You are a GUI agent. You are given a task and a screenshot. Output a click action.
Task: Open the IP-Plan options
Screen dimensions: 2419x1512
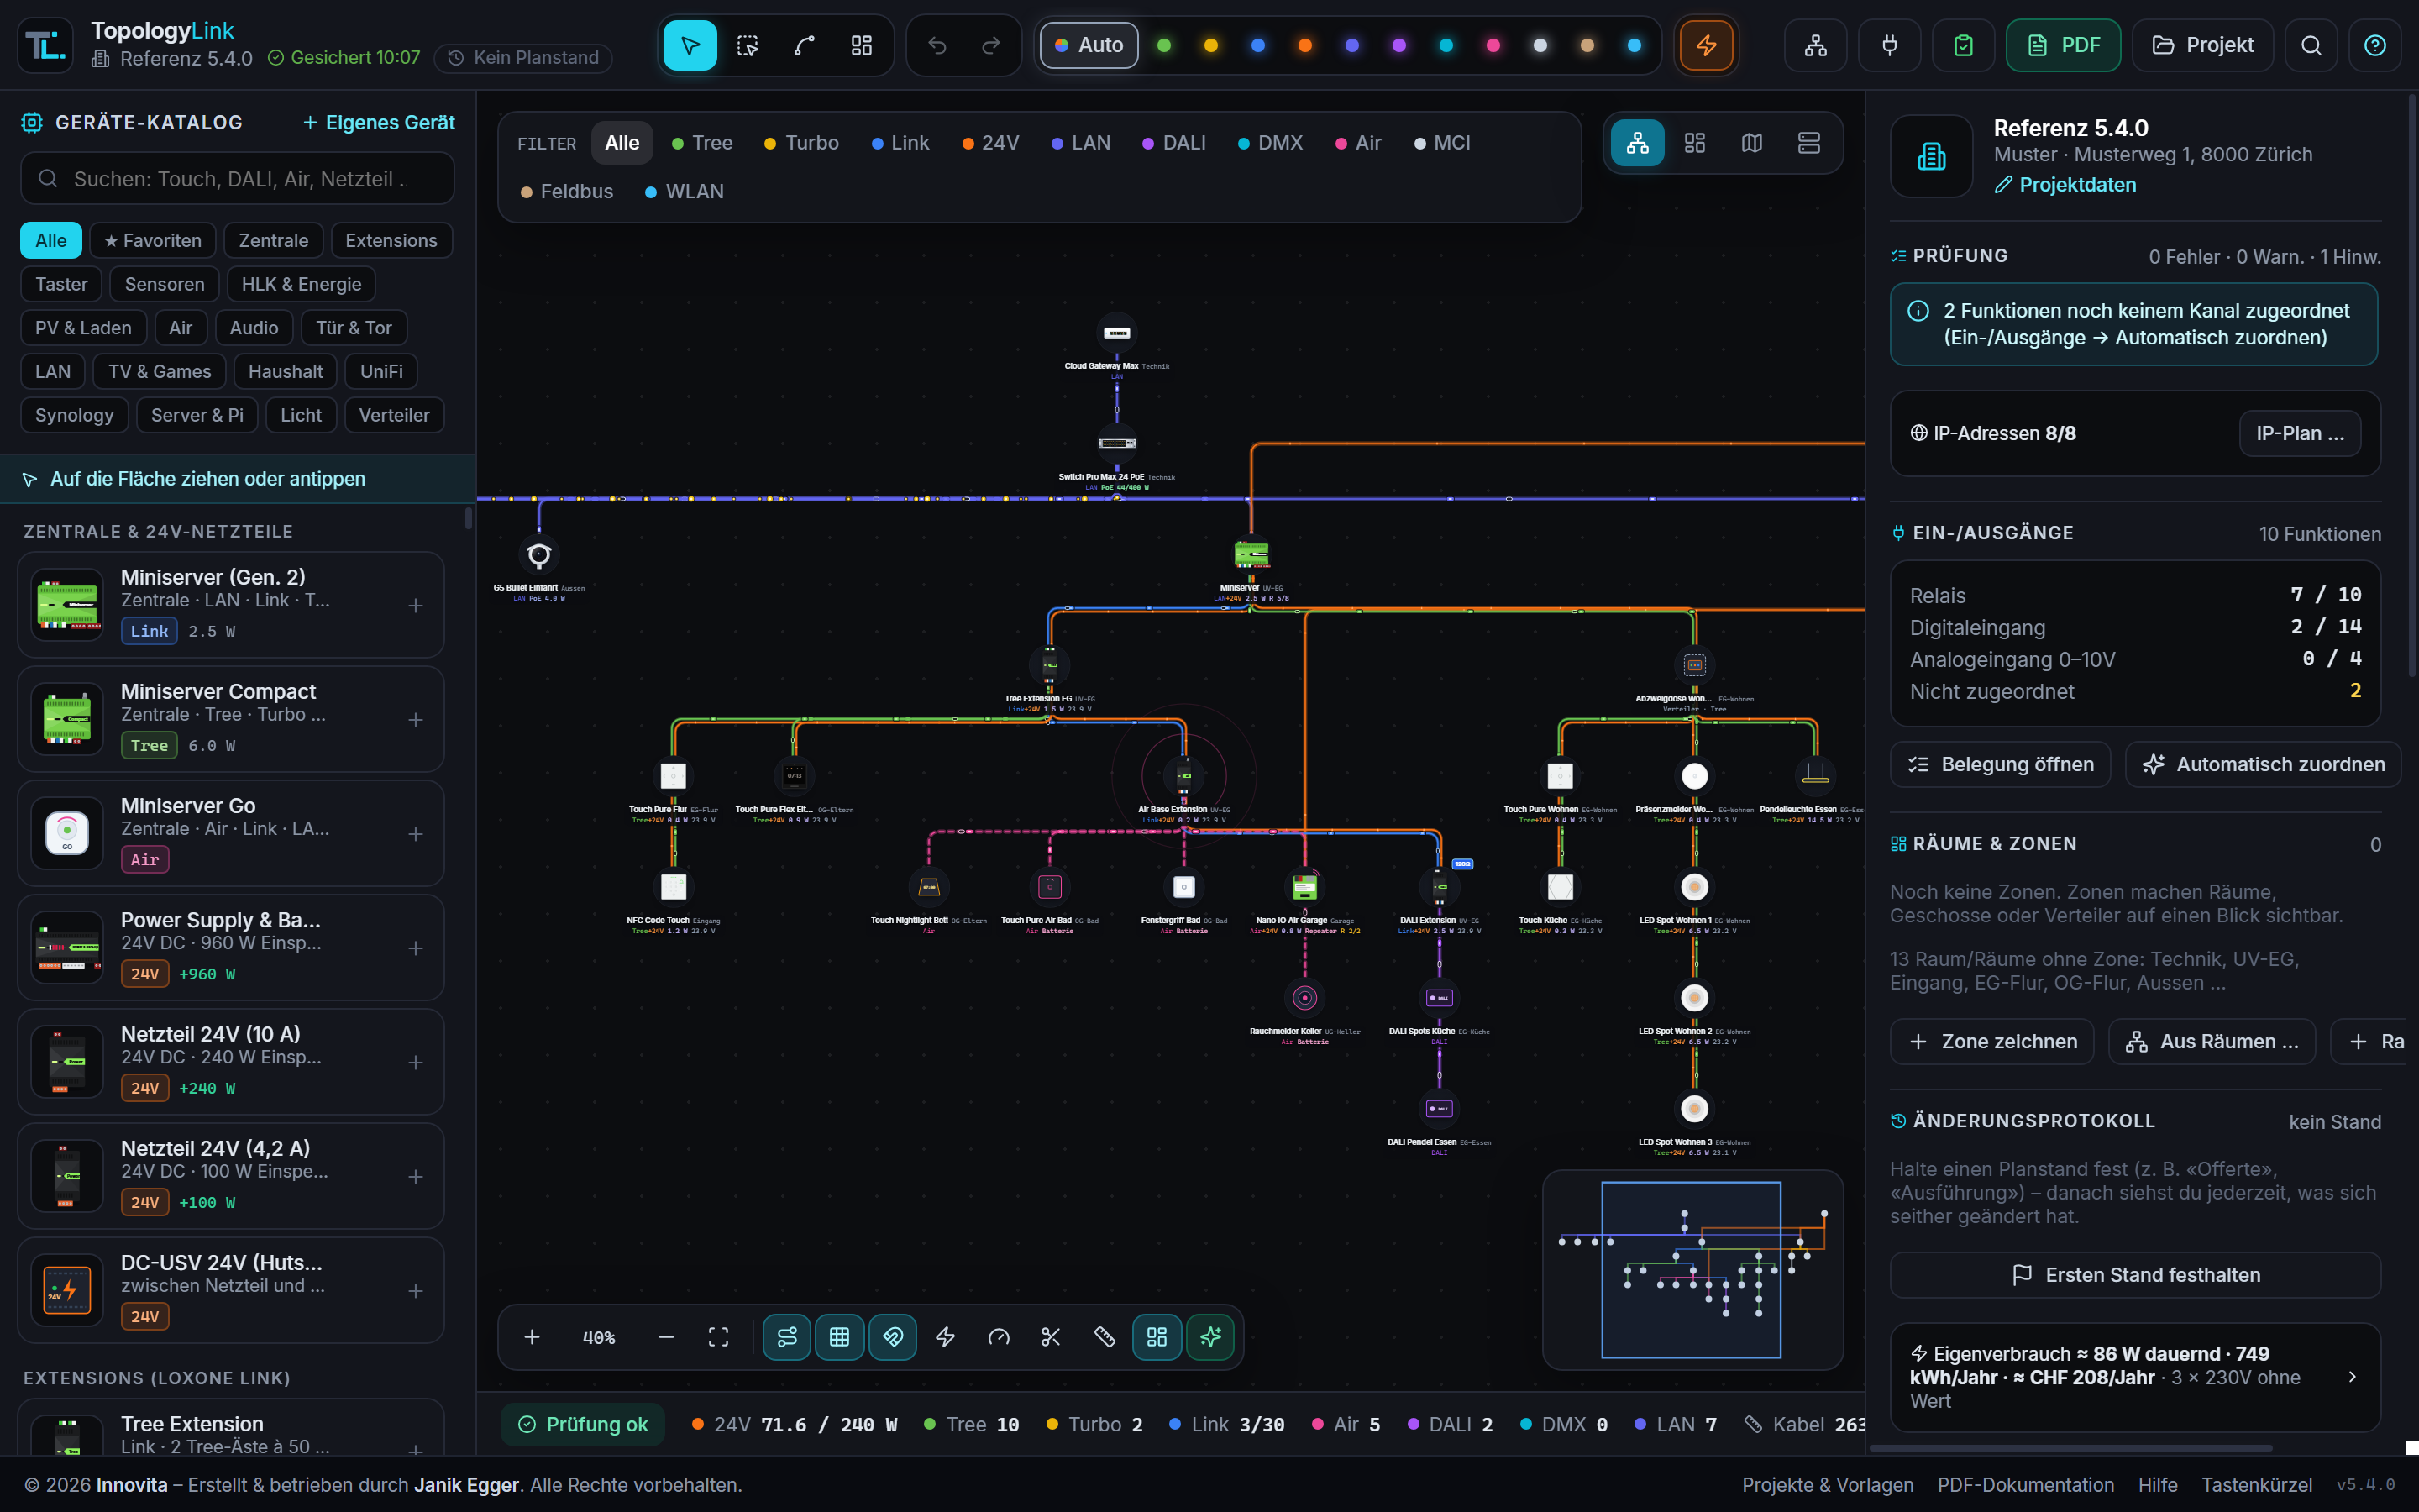click(x=2299, y=433)
